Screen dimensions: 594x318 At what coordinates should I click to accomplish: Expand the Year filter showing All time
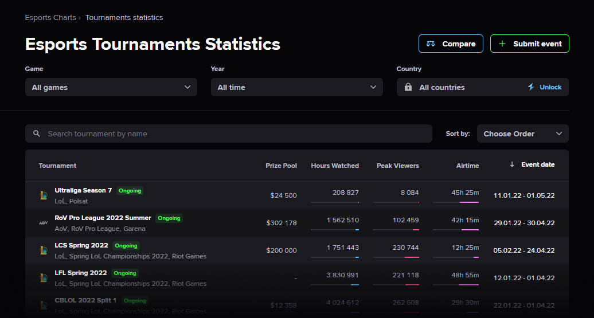pyautogui.click(x=296, y=87)
